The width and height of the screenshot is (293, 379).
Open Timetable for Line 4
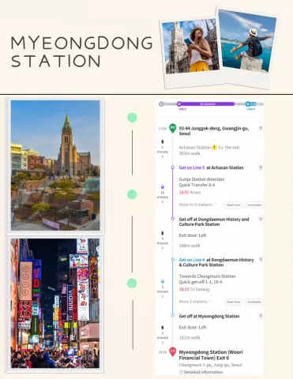(254, 302)
